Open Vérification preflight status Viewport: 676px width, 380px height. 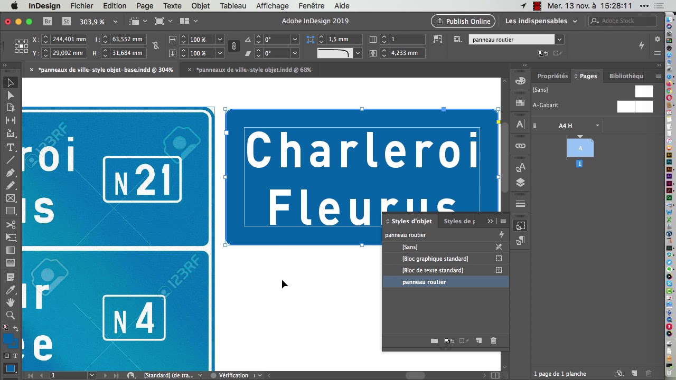(233, 375)
